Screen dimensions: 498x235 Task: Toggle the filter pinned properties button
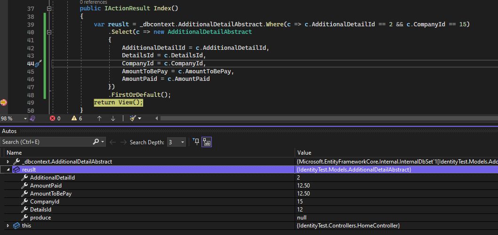[x=196, y=142]
